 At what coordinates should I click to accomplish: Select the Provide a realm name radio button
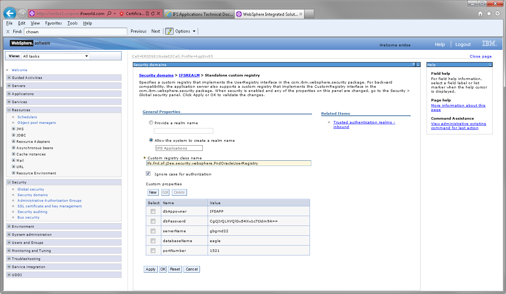click(x=151, y=122)
